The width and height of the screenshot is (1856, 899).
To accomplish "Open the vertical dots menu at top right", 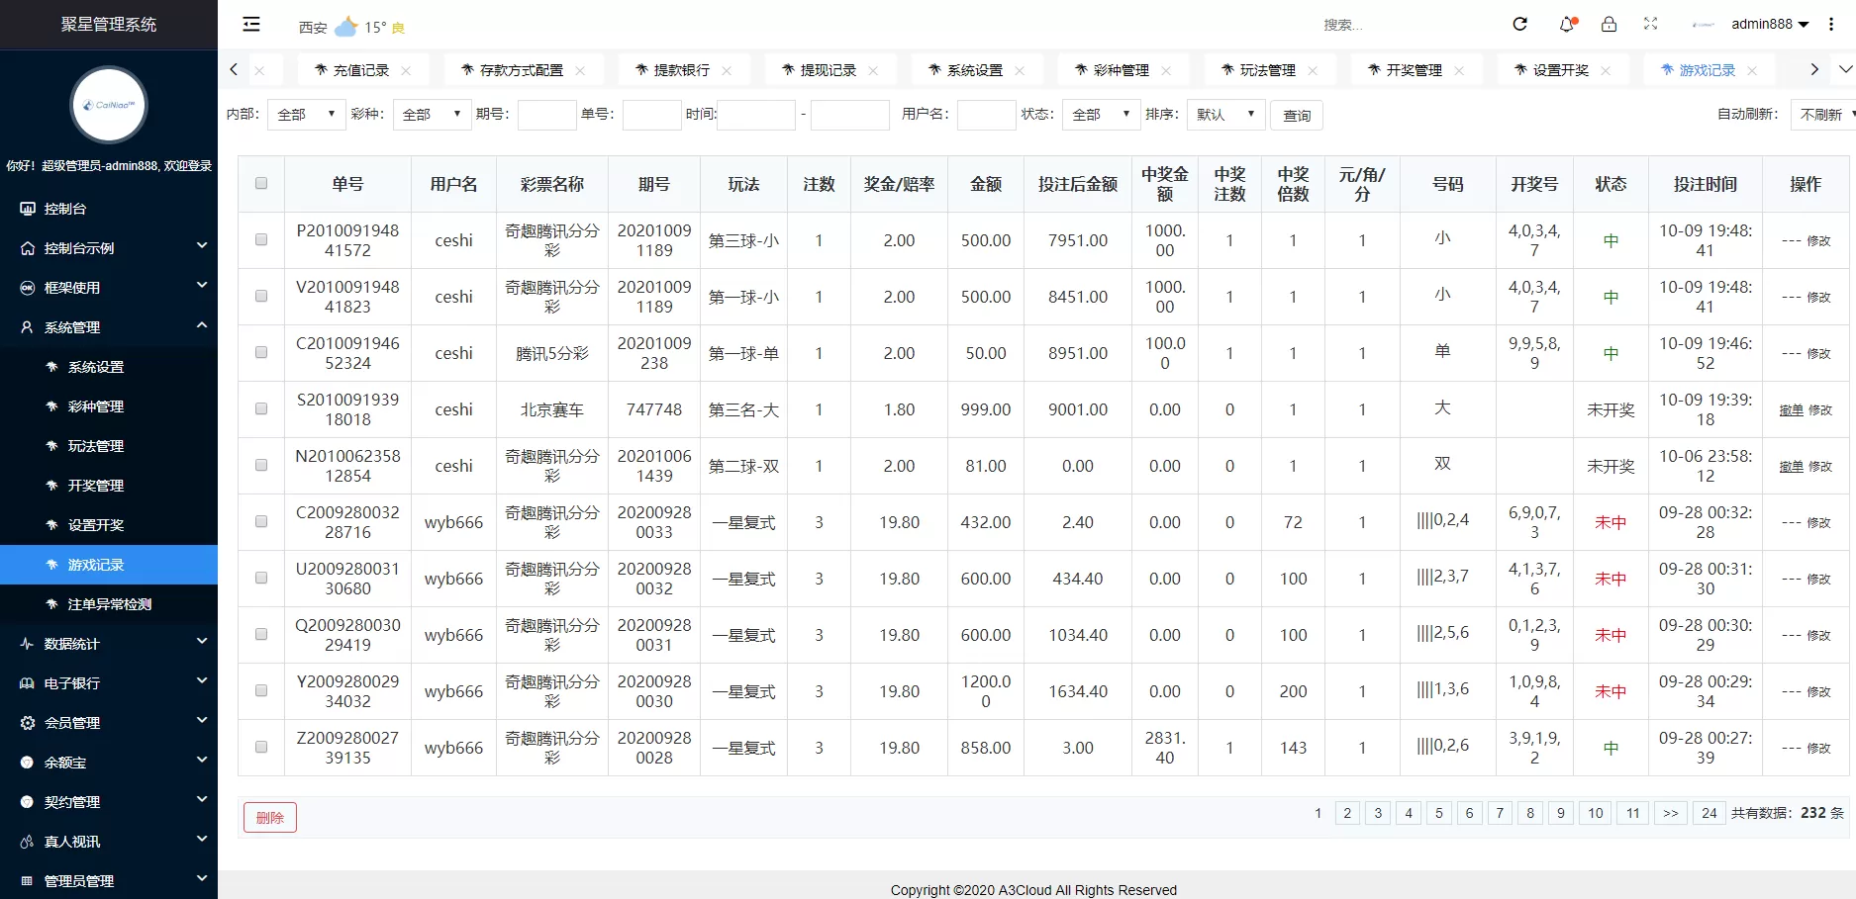I will [1830, 24].
